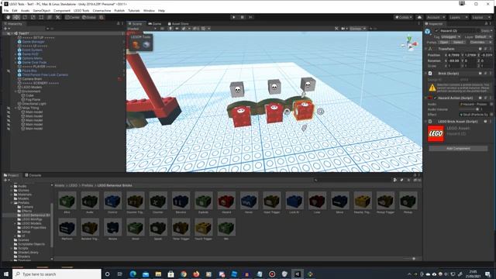
Task: Edit the Position X field
Action: (x=453, y=55)
